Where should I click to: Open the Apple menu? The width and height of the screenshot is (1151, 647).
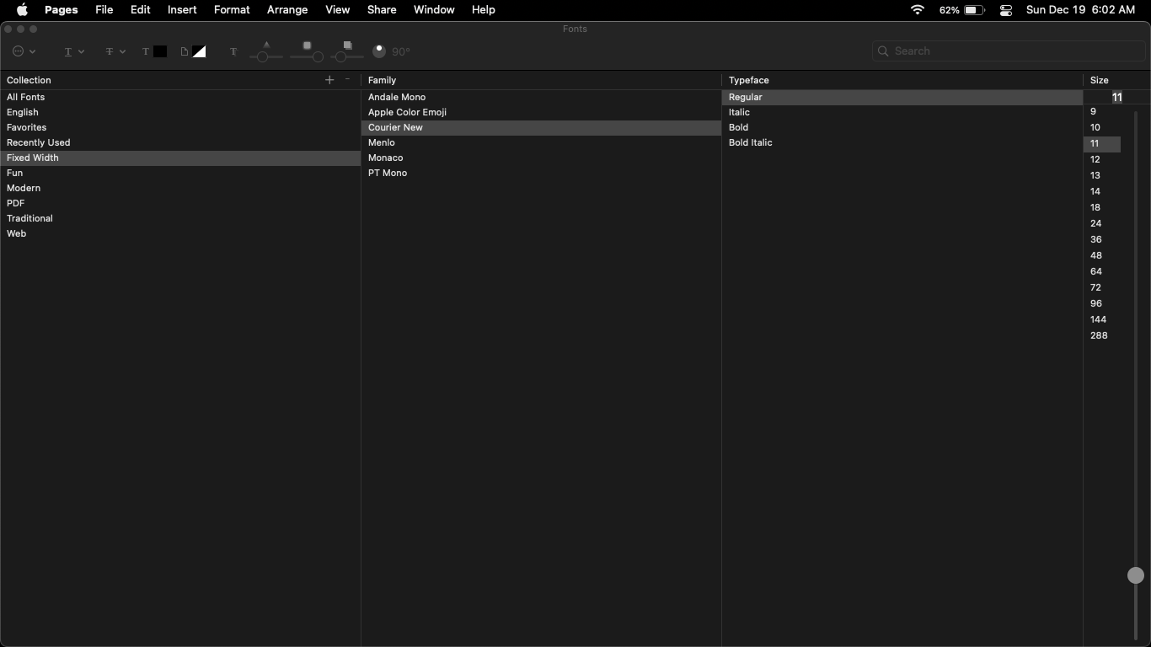(22, 10)
